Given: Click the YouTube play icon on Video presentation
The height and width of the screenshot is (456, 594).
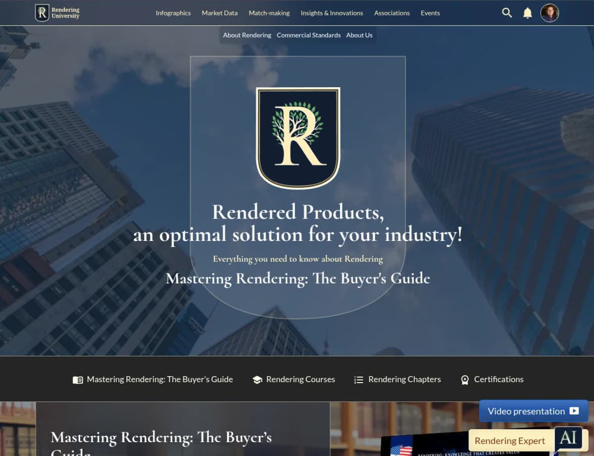Looking at the screenshot, I should tap(574, 410).
